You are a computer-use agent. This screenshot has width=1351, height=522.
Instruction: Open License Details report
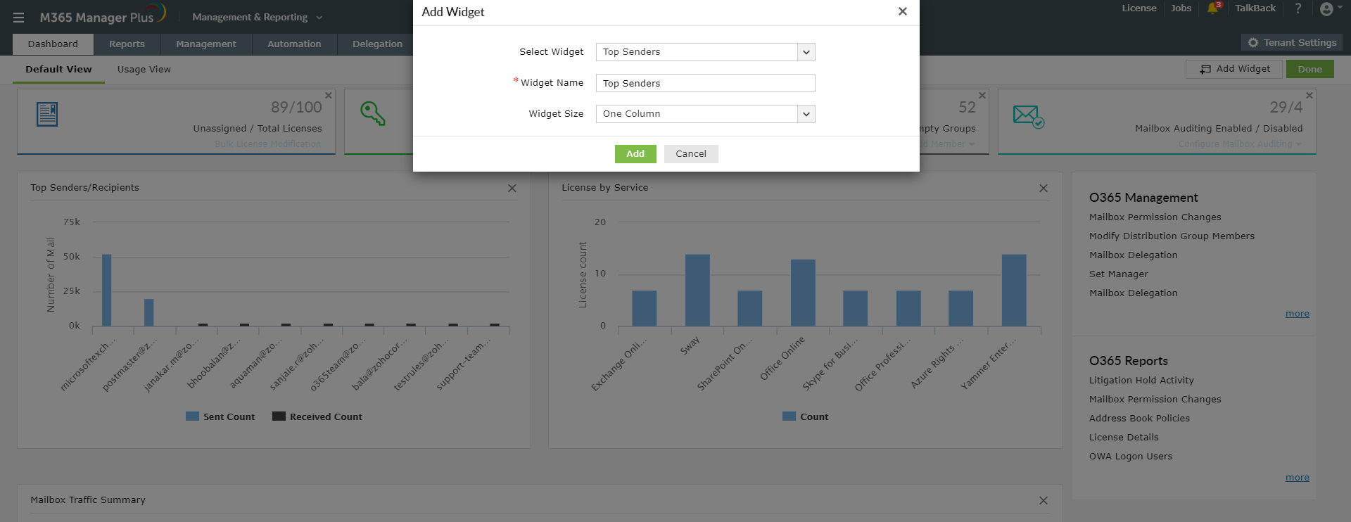(x=1124, y=438)
